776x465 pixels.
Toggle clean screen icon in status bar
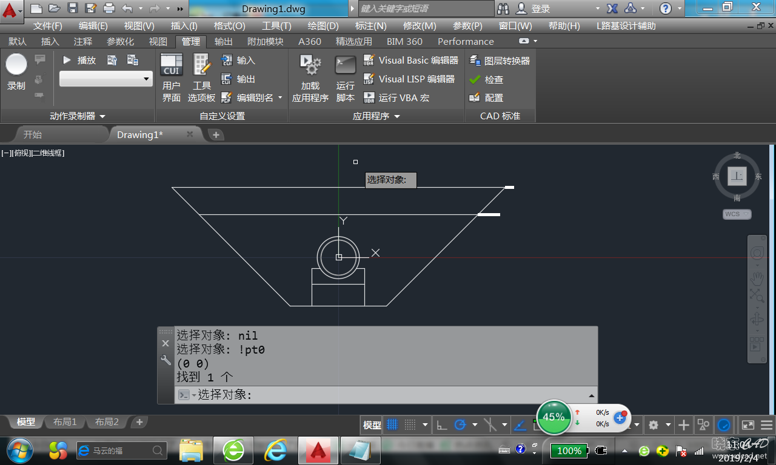[x=748, y=425]
